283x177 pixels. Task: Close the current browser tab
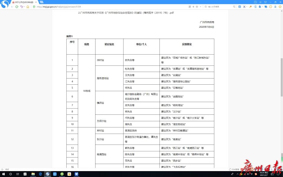(x=36, y=2)
